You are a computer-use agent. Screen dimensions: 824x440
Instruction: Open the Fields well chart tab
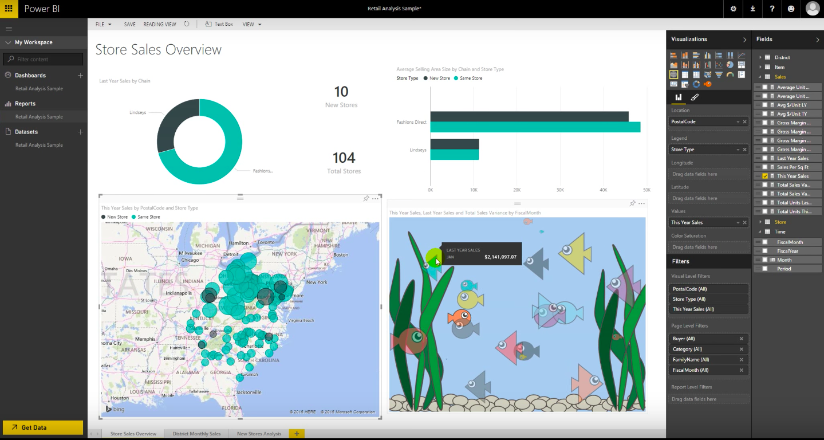click(679, 97)
